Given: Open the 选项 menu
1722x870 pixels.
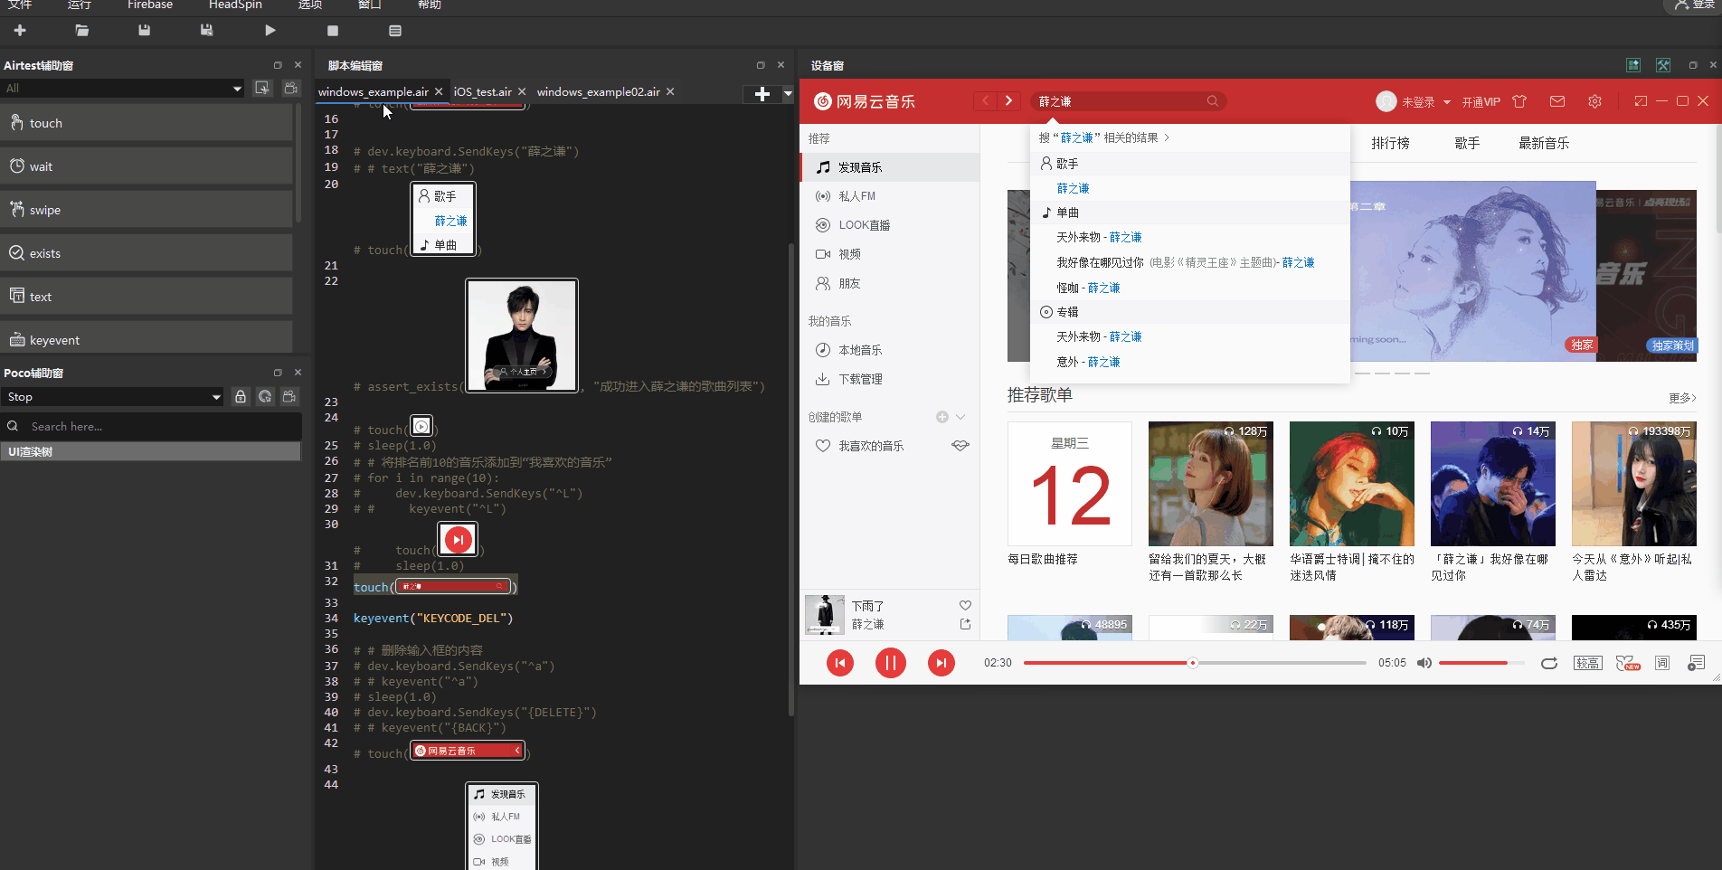Looking at the screenshot, I should (x=310, y=5).
